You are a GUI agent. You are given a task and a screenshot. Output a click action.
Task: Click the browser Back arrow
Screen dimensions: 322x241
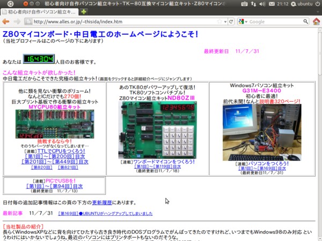point(6,21)
